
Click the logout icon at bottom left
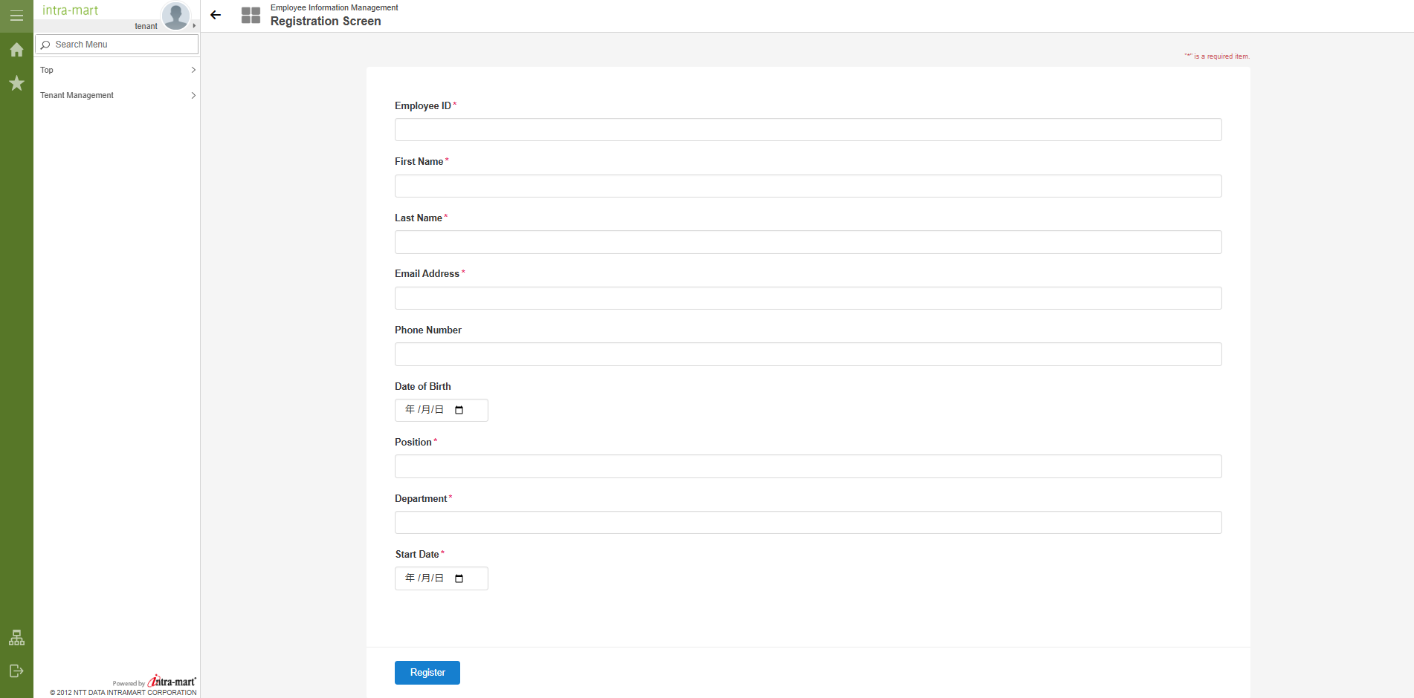pyautogui.click(x=16, y=671)
